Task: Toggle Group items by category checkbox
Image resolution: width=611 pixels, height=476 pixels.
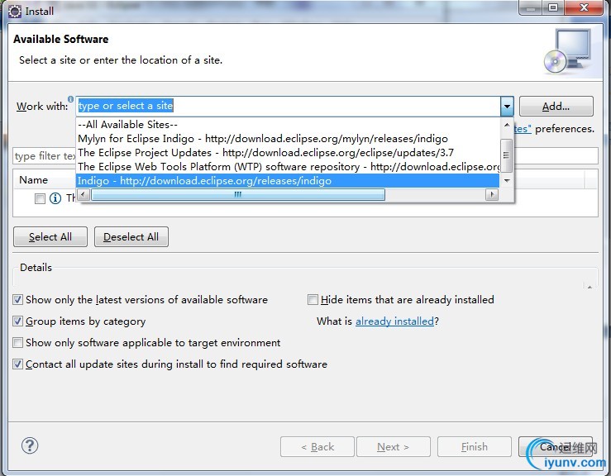Action: coord(17,321)
